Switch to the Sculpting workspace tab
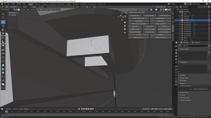The height and width of the screenshot is (118, 211). click(45, 4)
